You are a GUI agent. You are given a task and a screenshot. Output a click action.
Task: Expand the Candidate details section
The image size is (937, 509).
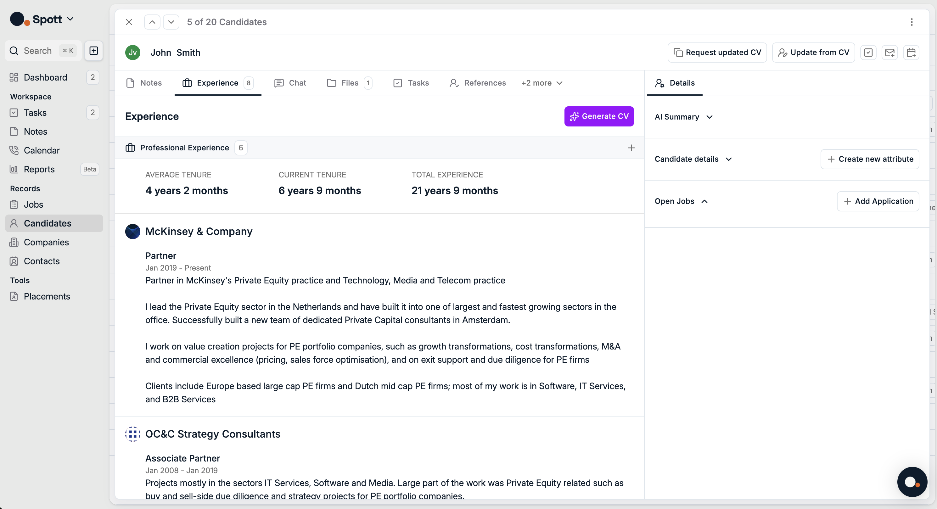coord(693,159)
